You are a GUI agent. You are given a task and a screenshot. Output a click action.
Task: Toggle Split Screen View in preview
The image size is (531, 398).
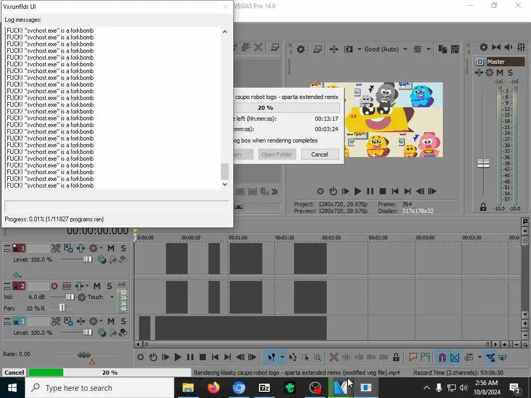coord(348,49)
